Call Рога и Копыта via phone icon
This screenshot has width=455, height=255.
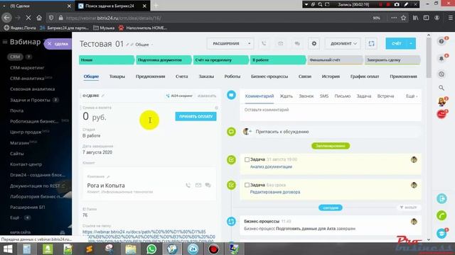(188, 185)
